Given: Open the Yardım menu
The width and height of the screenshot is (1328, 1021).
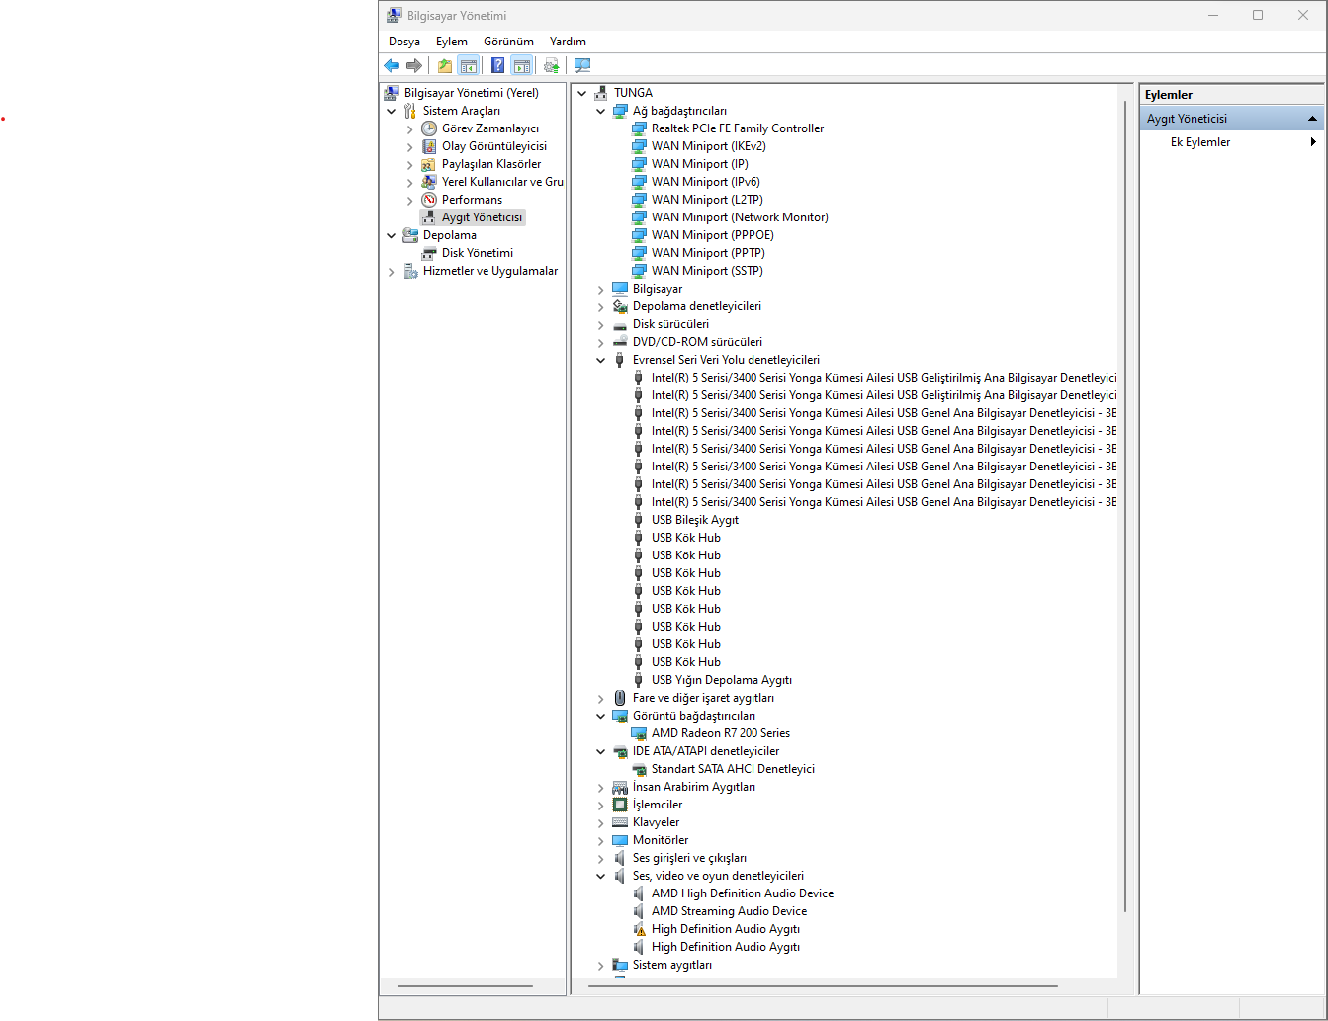Looking at the screenshot, I should 568,42.
